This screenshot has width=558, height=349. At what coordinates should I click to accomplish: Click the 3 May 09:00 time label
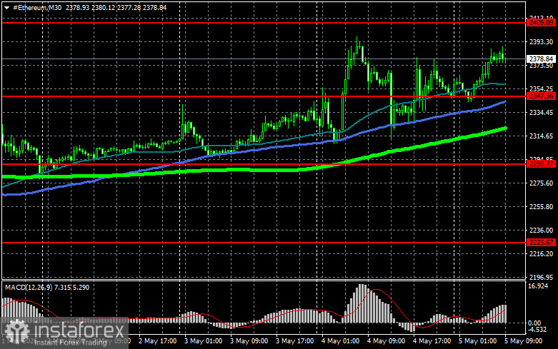click(x=249, y=341)
